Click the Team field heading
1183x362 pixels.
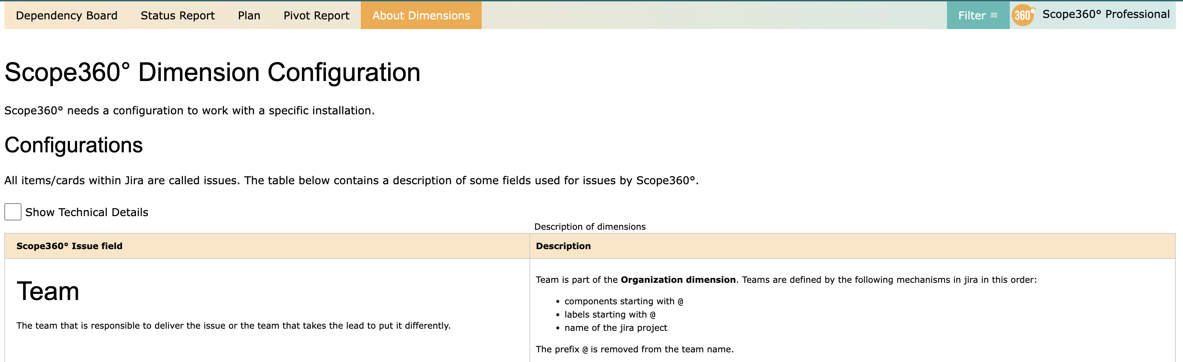[x=48, y=291]
